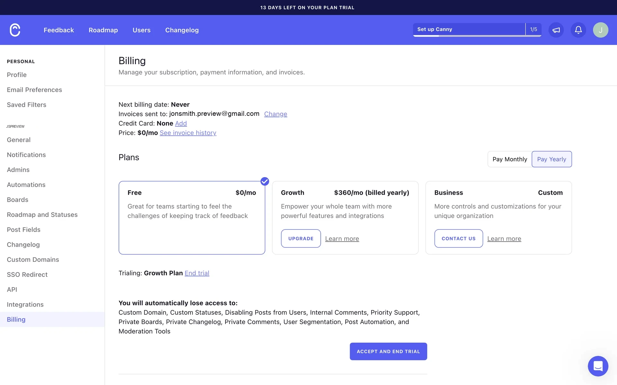Go to the top Changelog tab

pos(182,30)
